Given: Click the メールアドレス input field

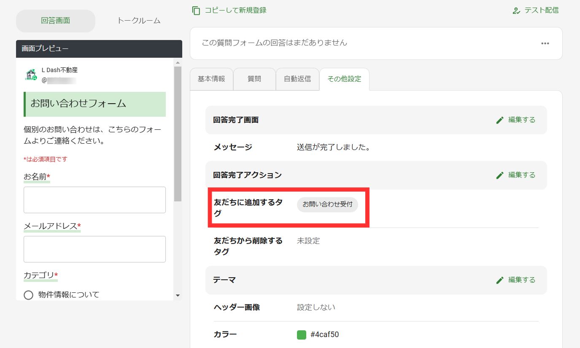Looking at the screenshot, I should point(94,249).
